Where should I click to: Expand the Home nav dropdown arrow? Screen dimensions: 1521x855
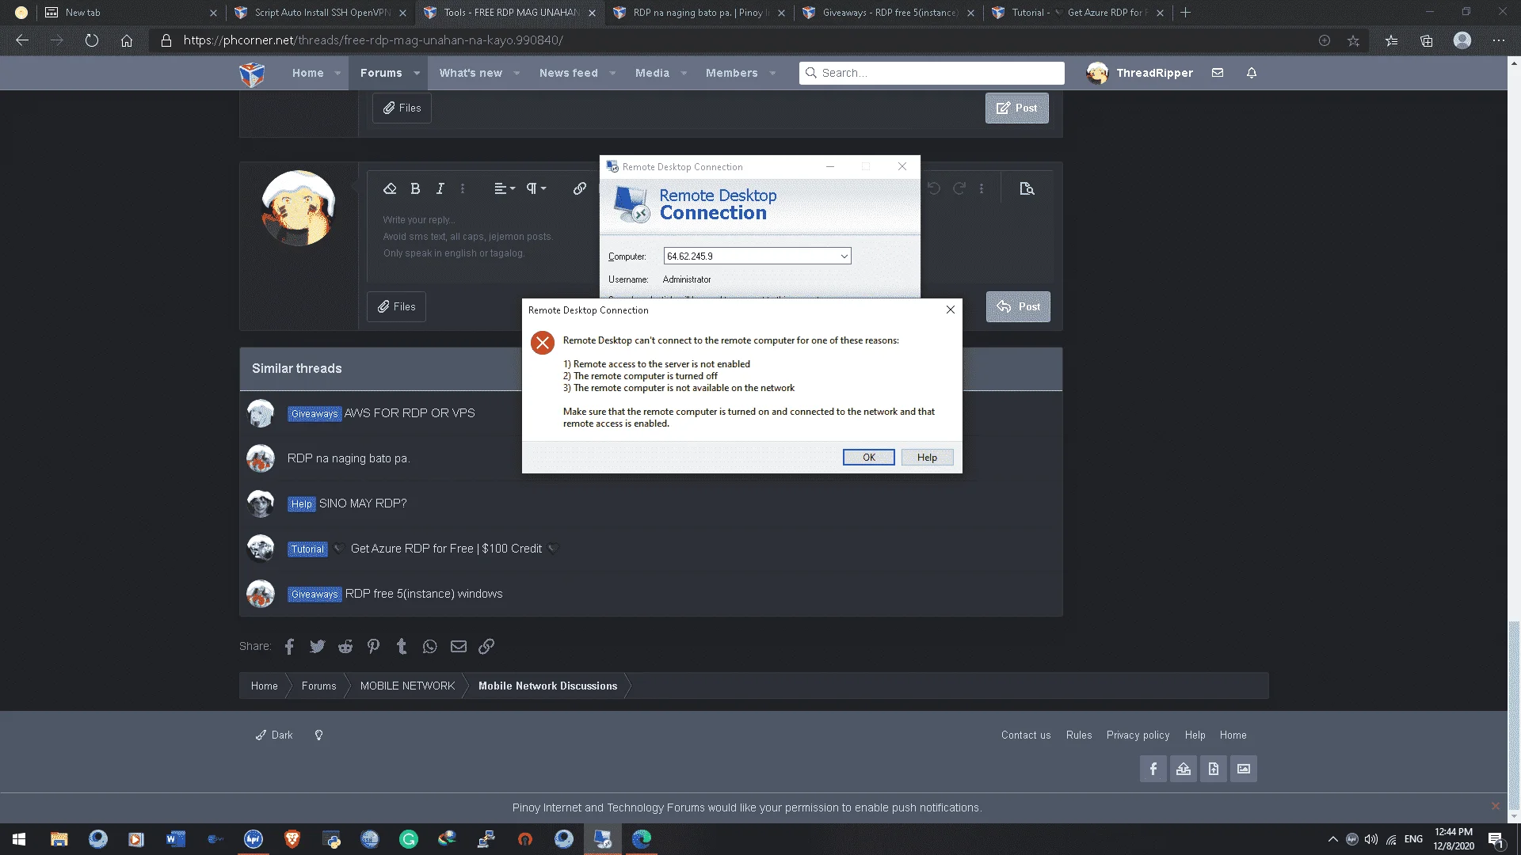pyautogui.click(x=337, y=73)
